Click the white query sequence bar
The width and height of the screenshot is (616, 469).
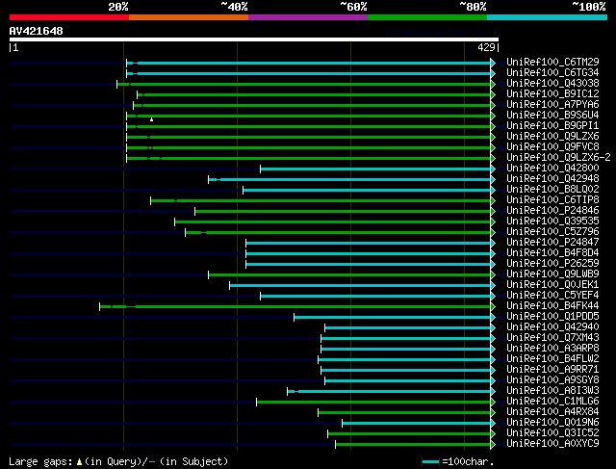click(x=254, y=39)
